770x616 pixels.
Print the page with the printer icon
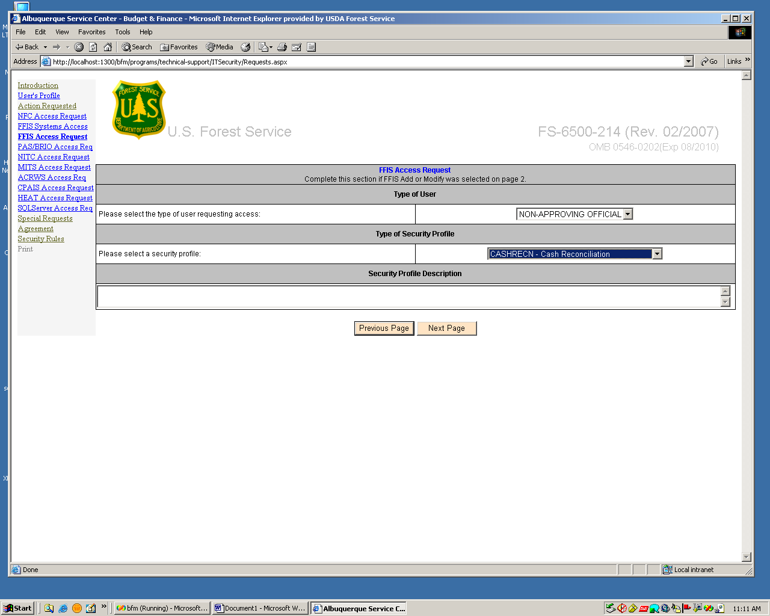282,47
